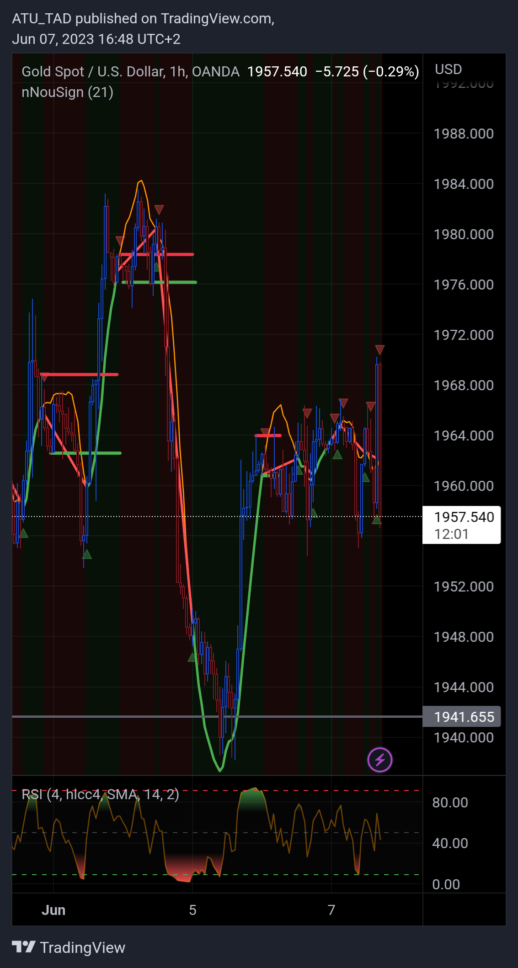The image size is (518, 968).
Task: Select the RSI indicator label
Action: [100, 794]
